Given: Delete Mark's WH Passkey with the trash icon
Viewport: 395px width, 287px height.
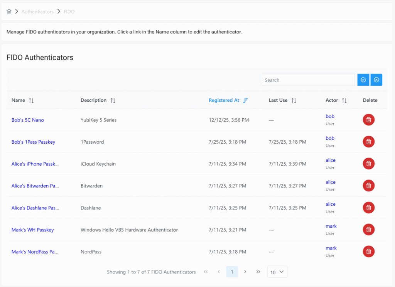Looking at the screenshot, I should point(368,230).
